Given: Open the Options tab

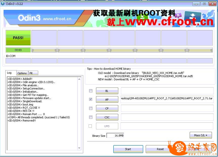Looking at the screenshot, I should (x=22, y=73).
